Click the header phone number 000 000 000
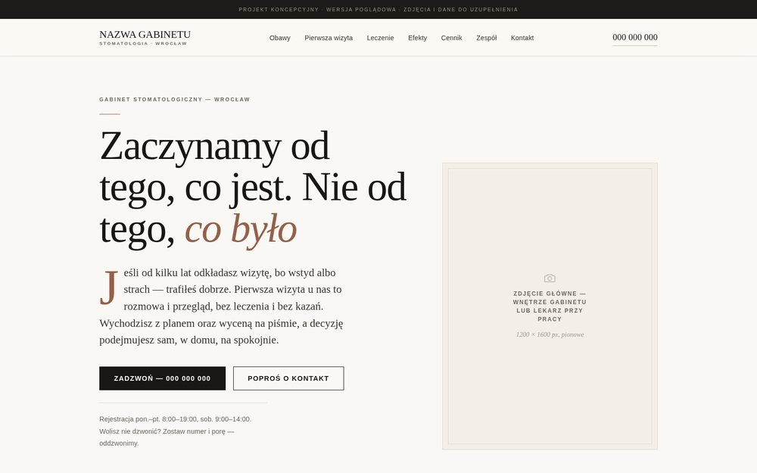Image resolution: width=757 pixels, height=473 pixels. click(635, 37)
